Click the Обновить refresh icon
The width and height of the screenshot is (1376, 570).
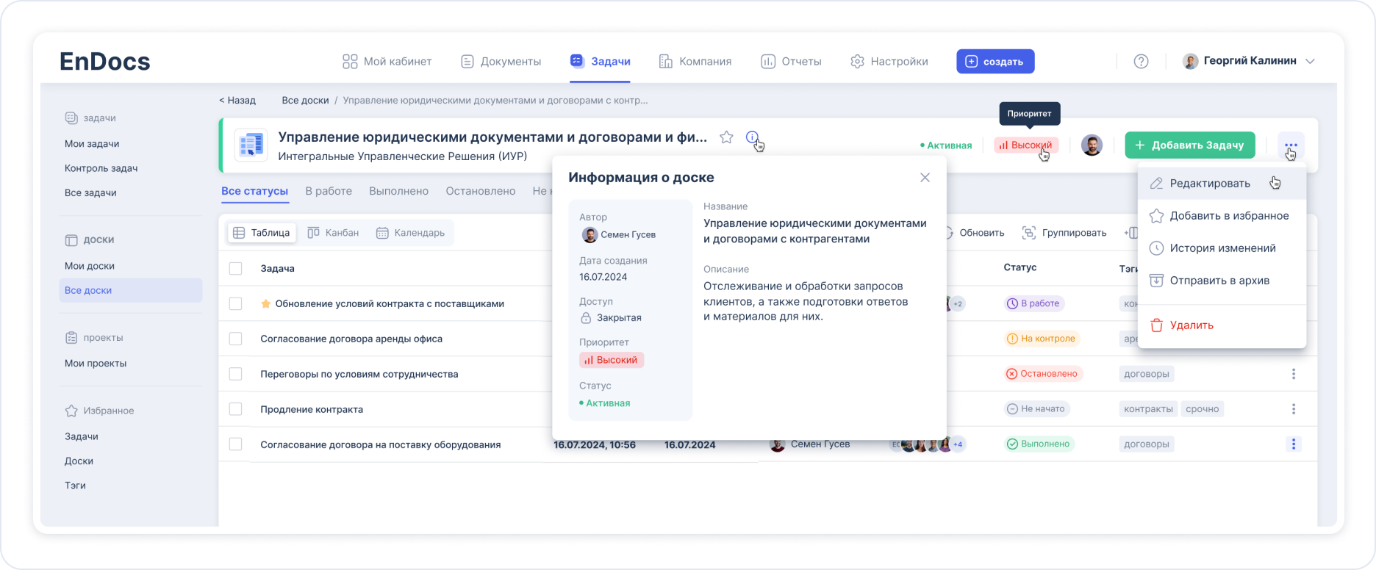point(949,233)
